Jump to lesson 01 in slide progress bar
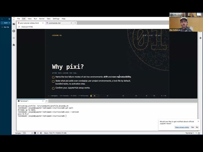The width and height of the screenshot is (203, 152). coord(95,96)
